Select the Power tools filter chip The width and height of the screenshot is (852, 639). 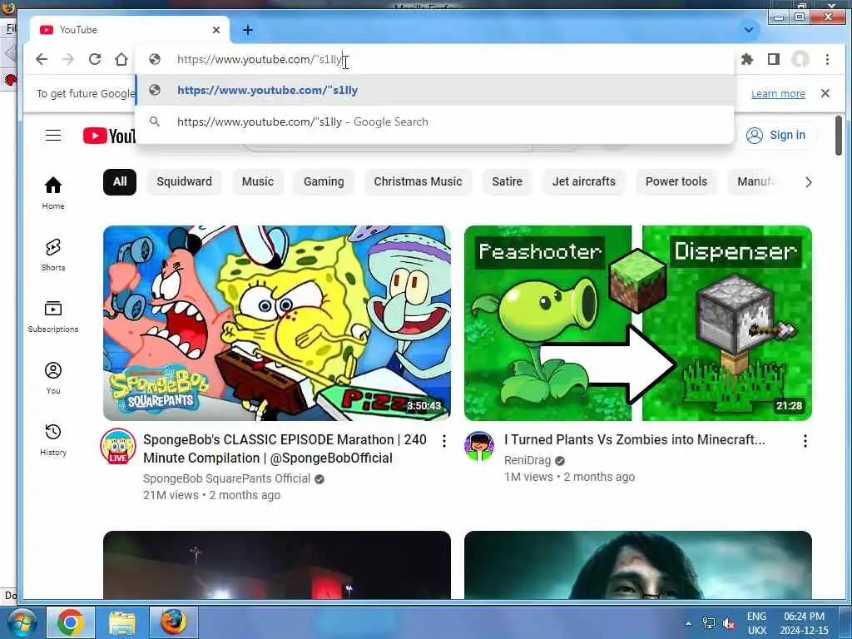(x=676, y=181)
